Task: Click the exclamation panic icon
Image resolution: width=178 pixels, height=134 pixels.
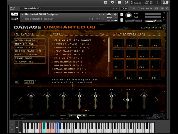Action: pyautogui.click(x=158, y=2)
